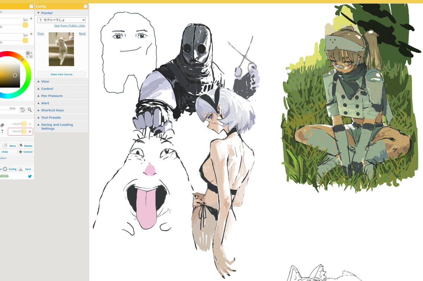Expand the Alert section
This screenshot has height=281, width=423.
pos(61,103)
